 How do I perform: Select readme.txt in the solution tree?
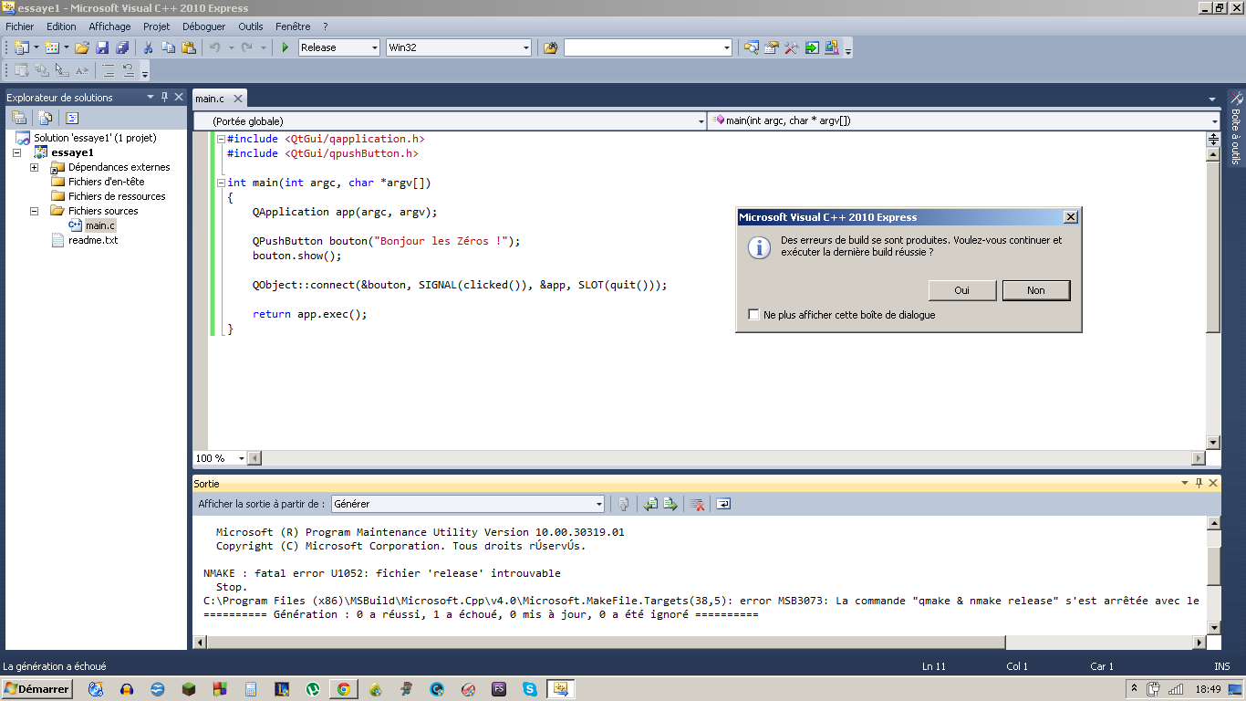(93, 240)
